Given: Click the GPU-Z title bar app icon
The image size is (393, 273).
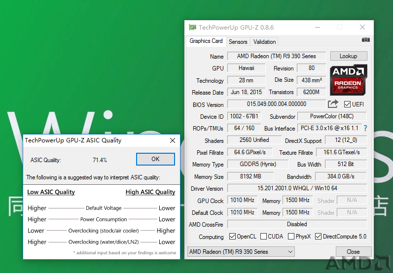Looking at the screenshot, I should (x=192, y=27).
